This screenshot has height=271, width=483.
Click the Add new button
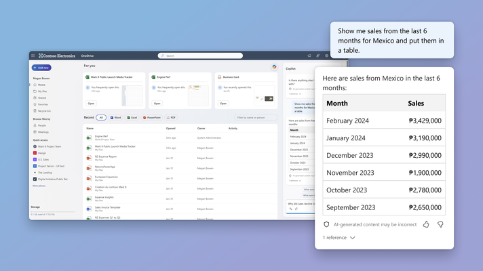(x=41, y=68)
